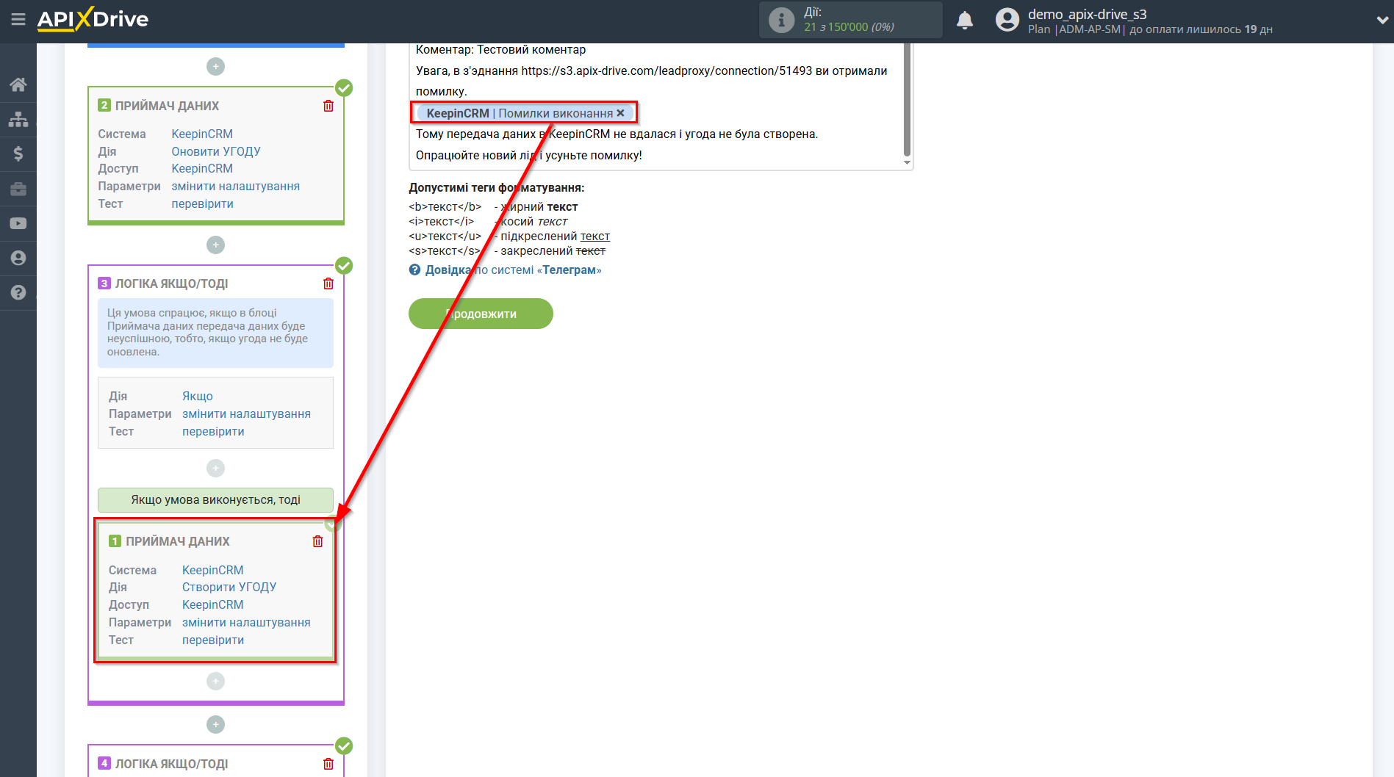This screenshot has height=777, width=1394.
Task: Click plus button above block 2
Action: tap(215, 66)
